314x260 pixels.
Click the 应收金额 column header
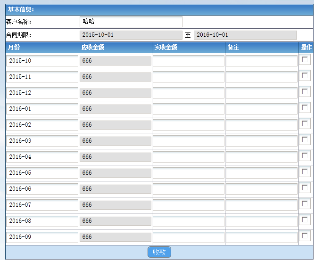point(116,48)
